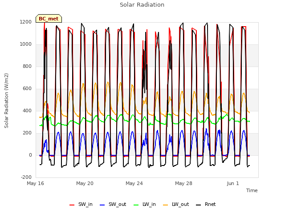Toggle the LW_in legend entry
This screenshot has height=213, width=285.
coord(145,205)
